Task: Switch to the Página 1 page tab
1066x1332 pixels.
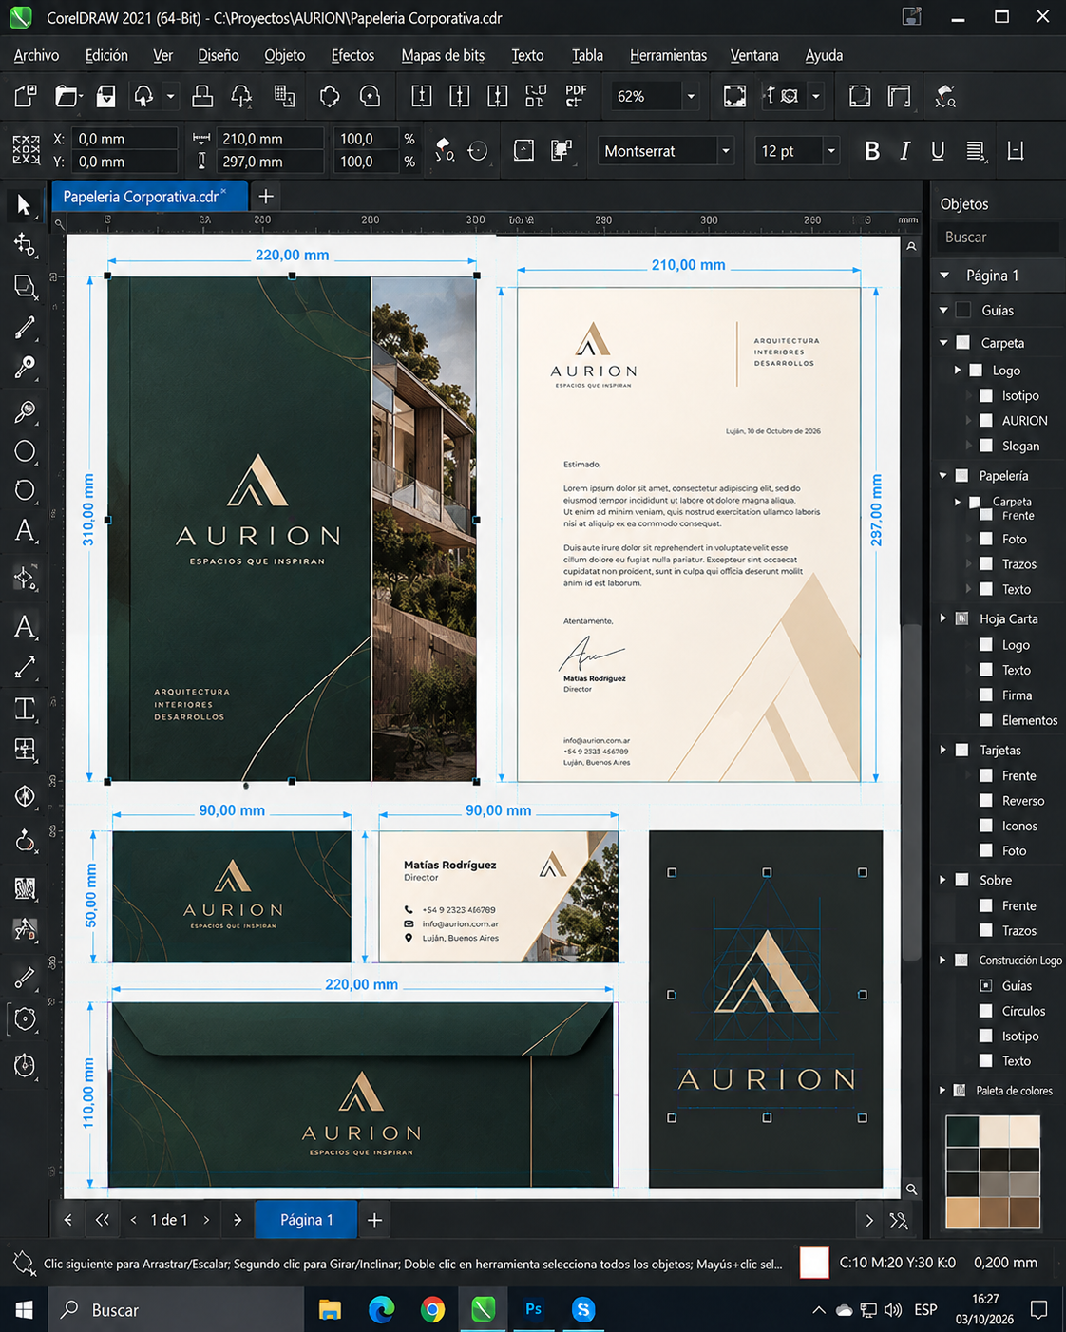Action: point(306,1220)
